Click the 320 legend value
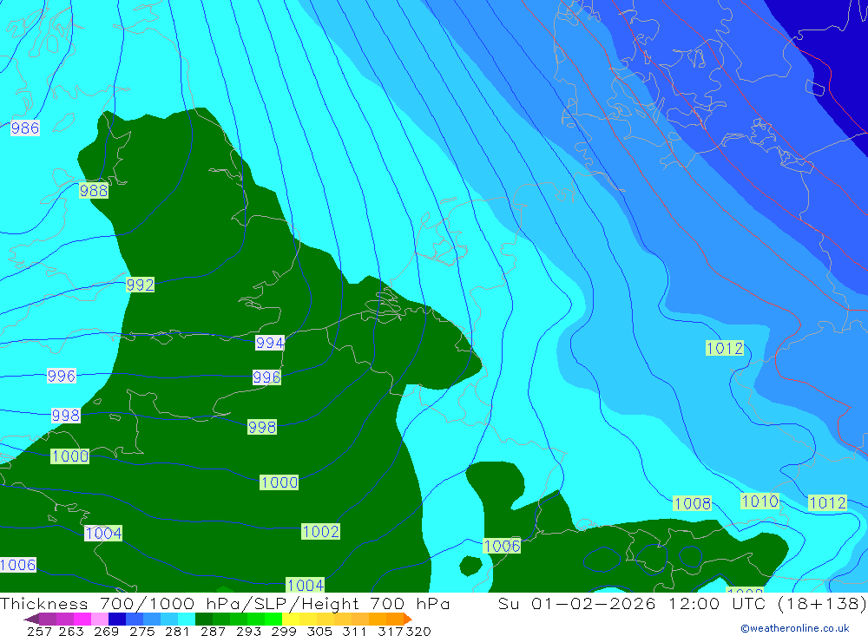Image resolution: width=868 pixels, height=636 pixels. [418, 631]
